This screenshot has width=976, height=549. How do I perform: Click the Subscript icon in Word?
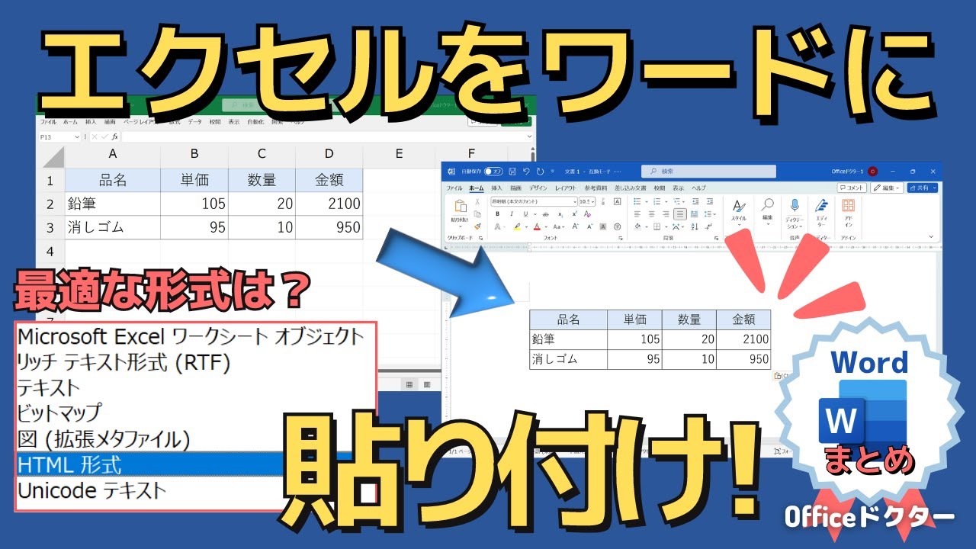[x=560, y=214]
